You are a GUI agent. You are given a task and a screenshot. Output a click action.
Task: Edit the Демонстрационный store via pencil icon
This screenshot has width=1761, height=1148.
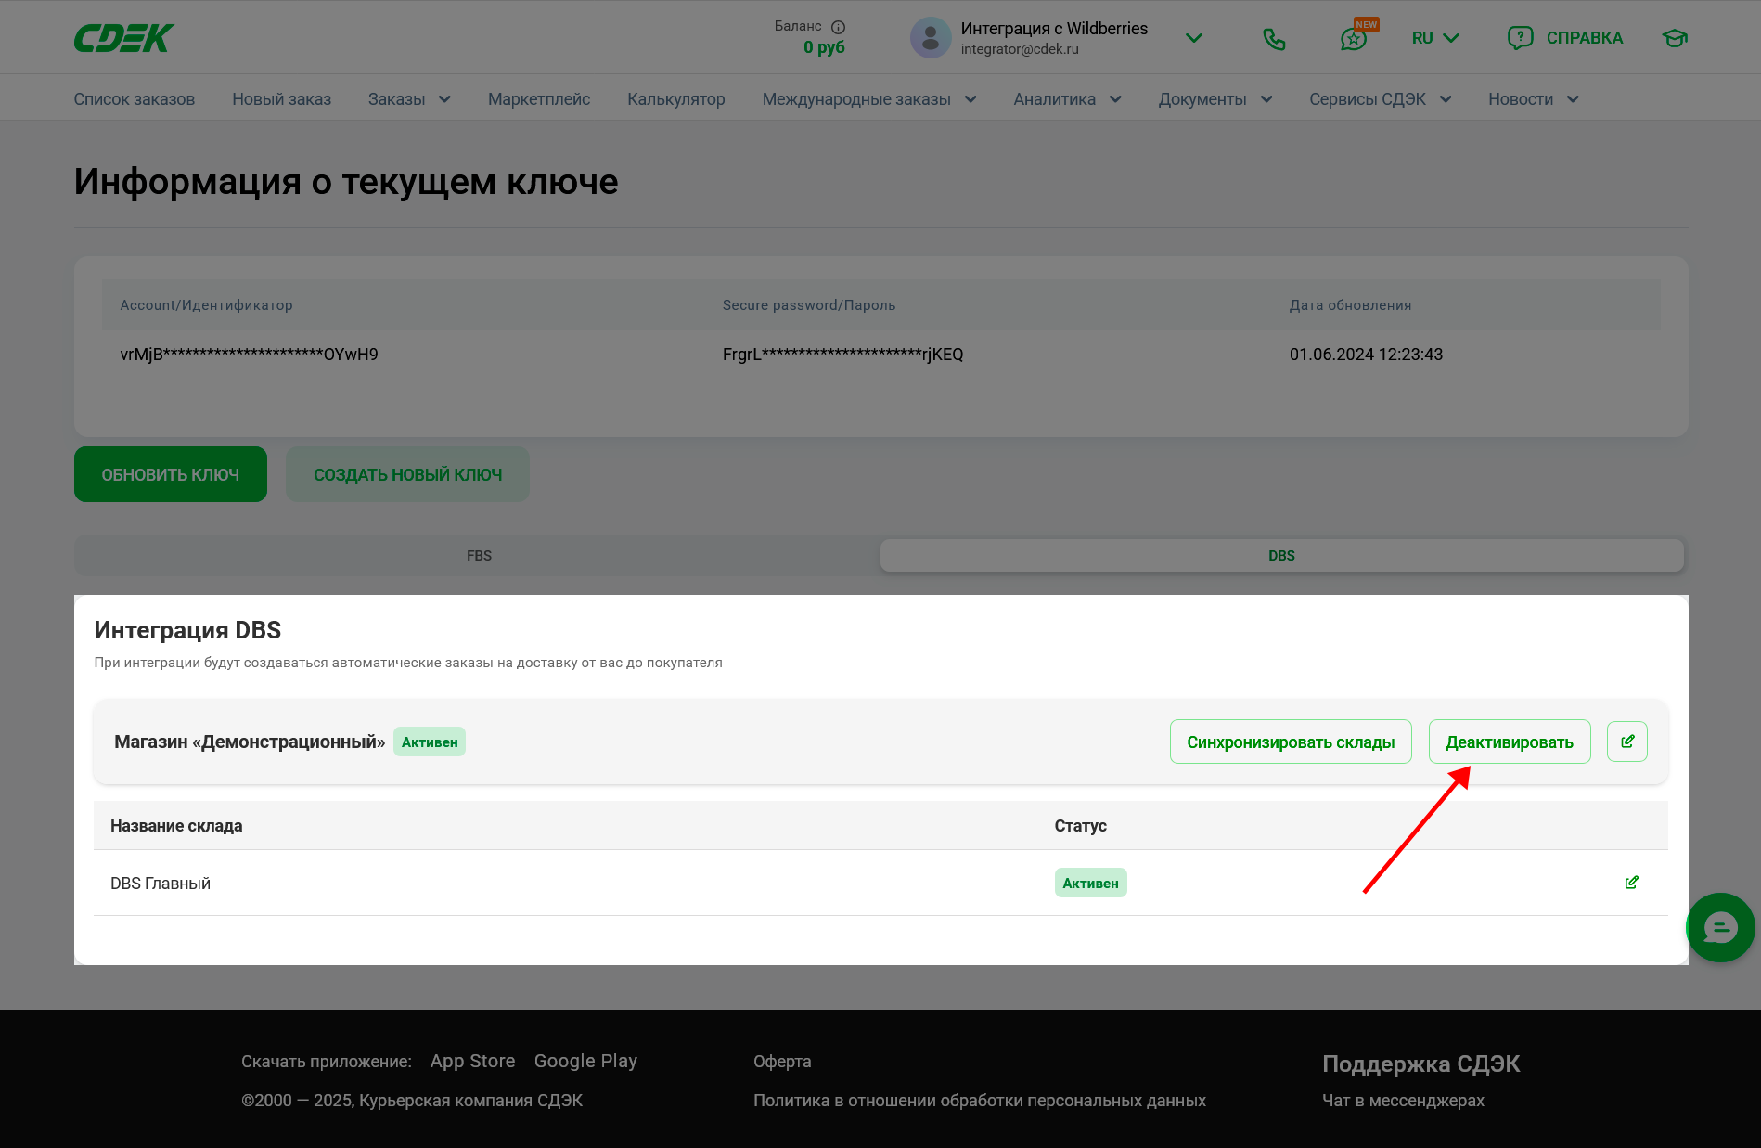[x=1627, y=742]
